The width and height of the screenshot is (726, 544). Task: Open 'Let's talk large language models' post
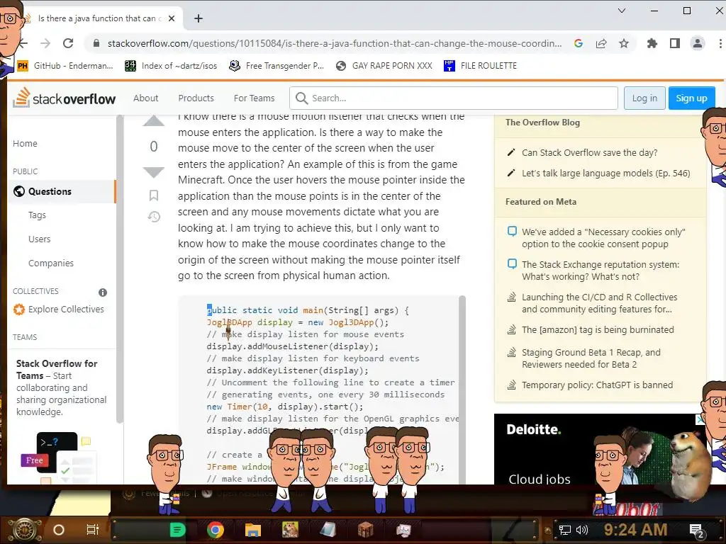[605, 173]
